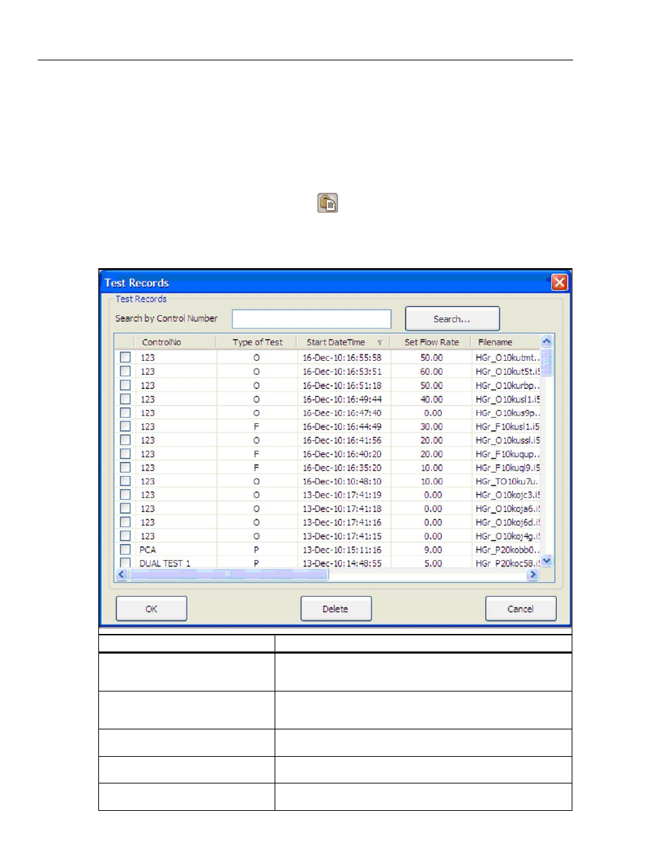This screenshot has height=867, width=670.
Task: Sort by Type of Test column
Action: [x=257, y=343]
